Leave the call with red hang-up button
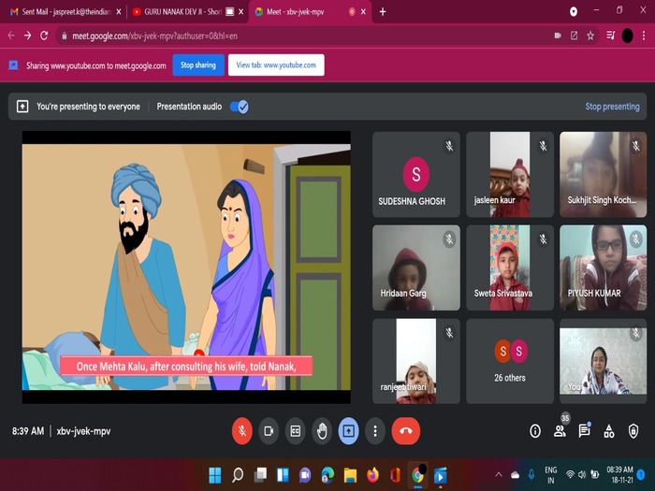This screenshot has height=491, width=655. (405, 431)
